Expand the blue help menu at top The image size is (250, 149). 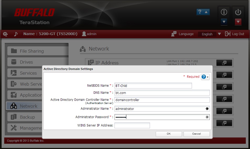click(203, 12)
